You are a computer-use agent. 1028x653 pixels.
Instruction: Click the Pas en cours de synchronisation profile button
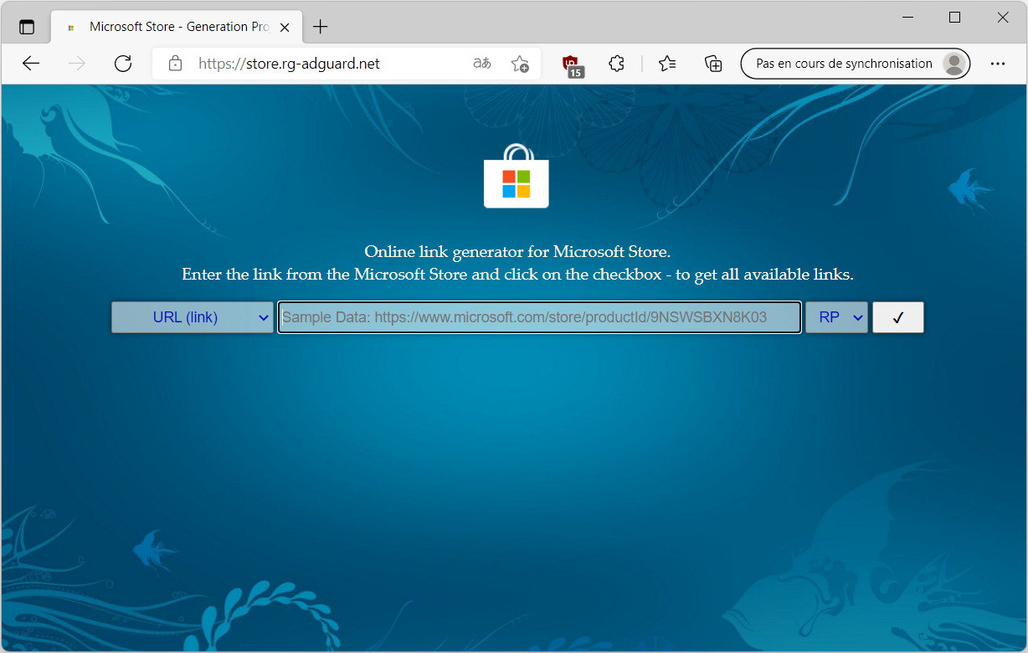855,64
